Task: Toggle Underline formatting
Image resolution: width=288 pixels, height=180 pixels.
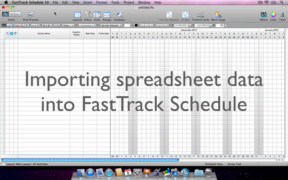Action: 151,25
